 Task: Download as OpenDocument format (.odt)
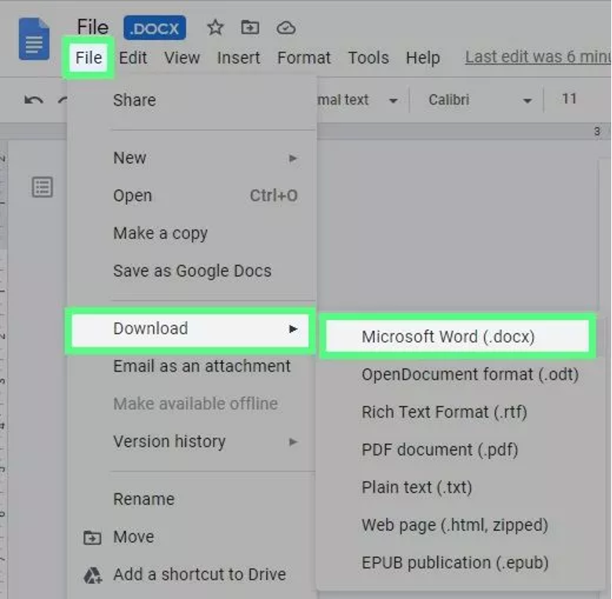pos(461,375)
